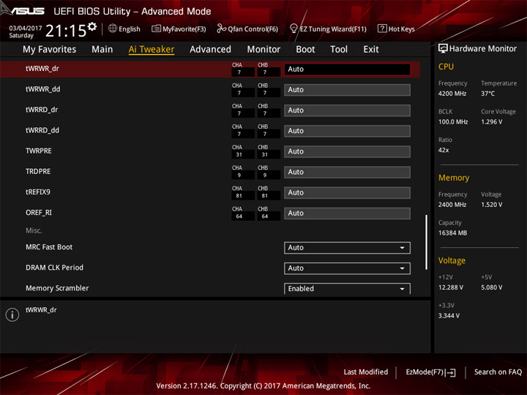Click the tWRWR_dr Auto input field
Screen dimensions: 527x395
(347, 69)
